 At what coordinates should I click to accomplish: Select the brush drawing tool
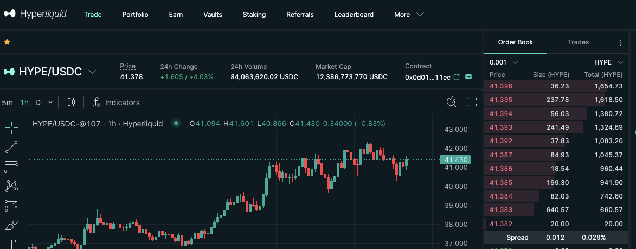pos(11,225)
